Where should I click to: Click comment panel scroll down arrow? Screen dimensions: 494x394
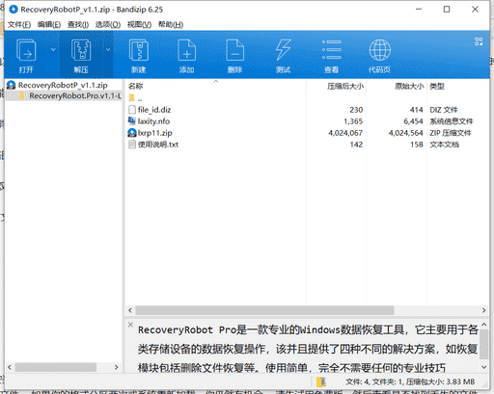[x=484, y=367]
